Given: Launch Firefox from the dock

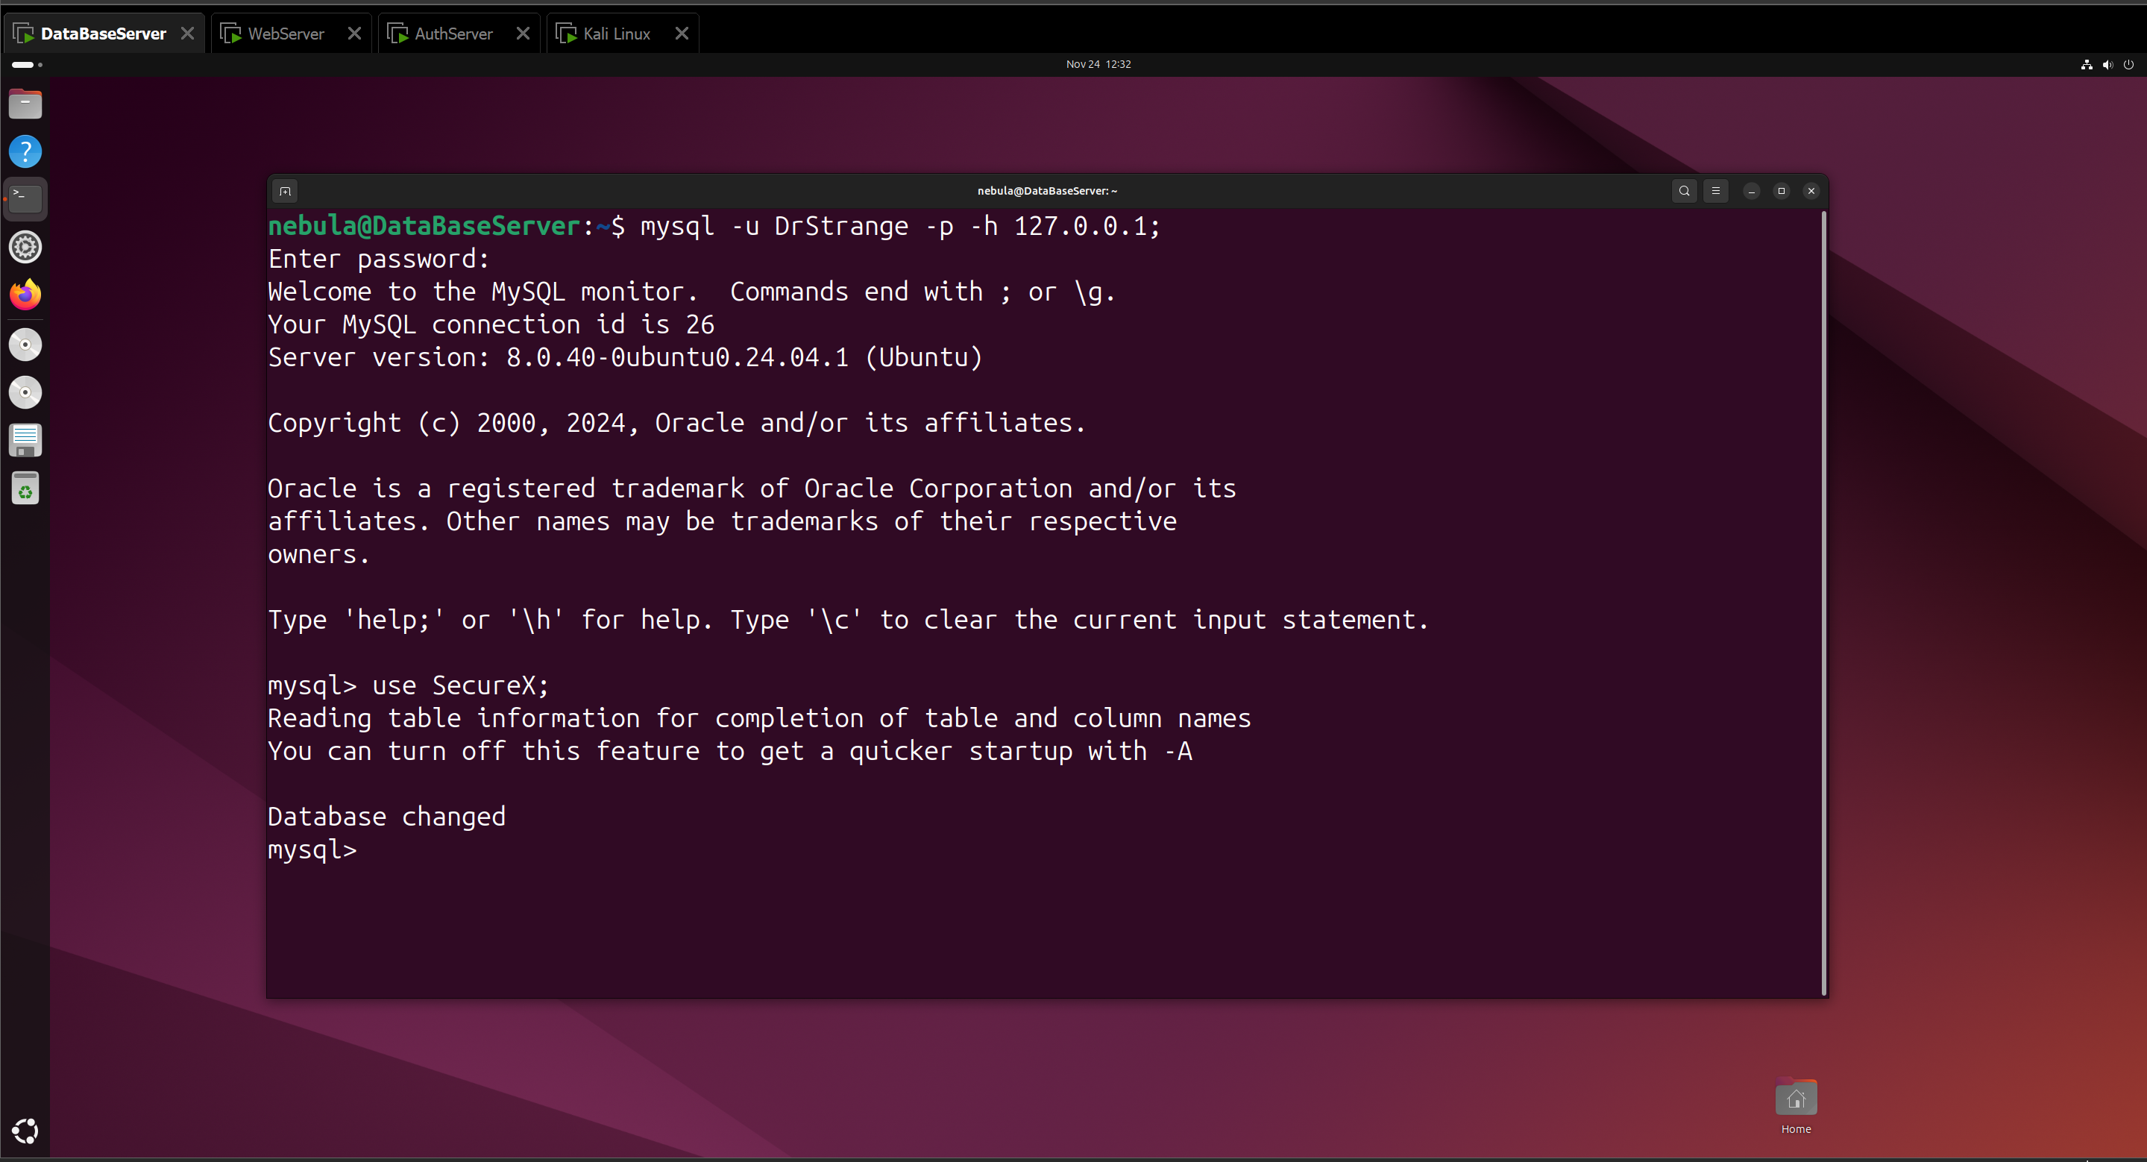Looking at the screenshot, I should click(25, 295).
